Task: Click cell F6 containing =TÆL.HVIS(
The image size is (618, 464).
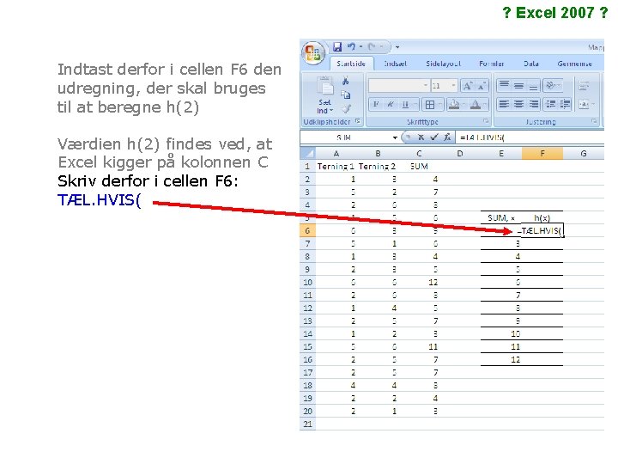Action: pyautogui.click(x=542, y=230)
